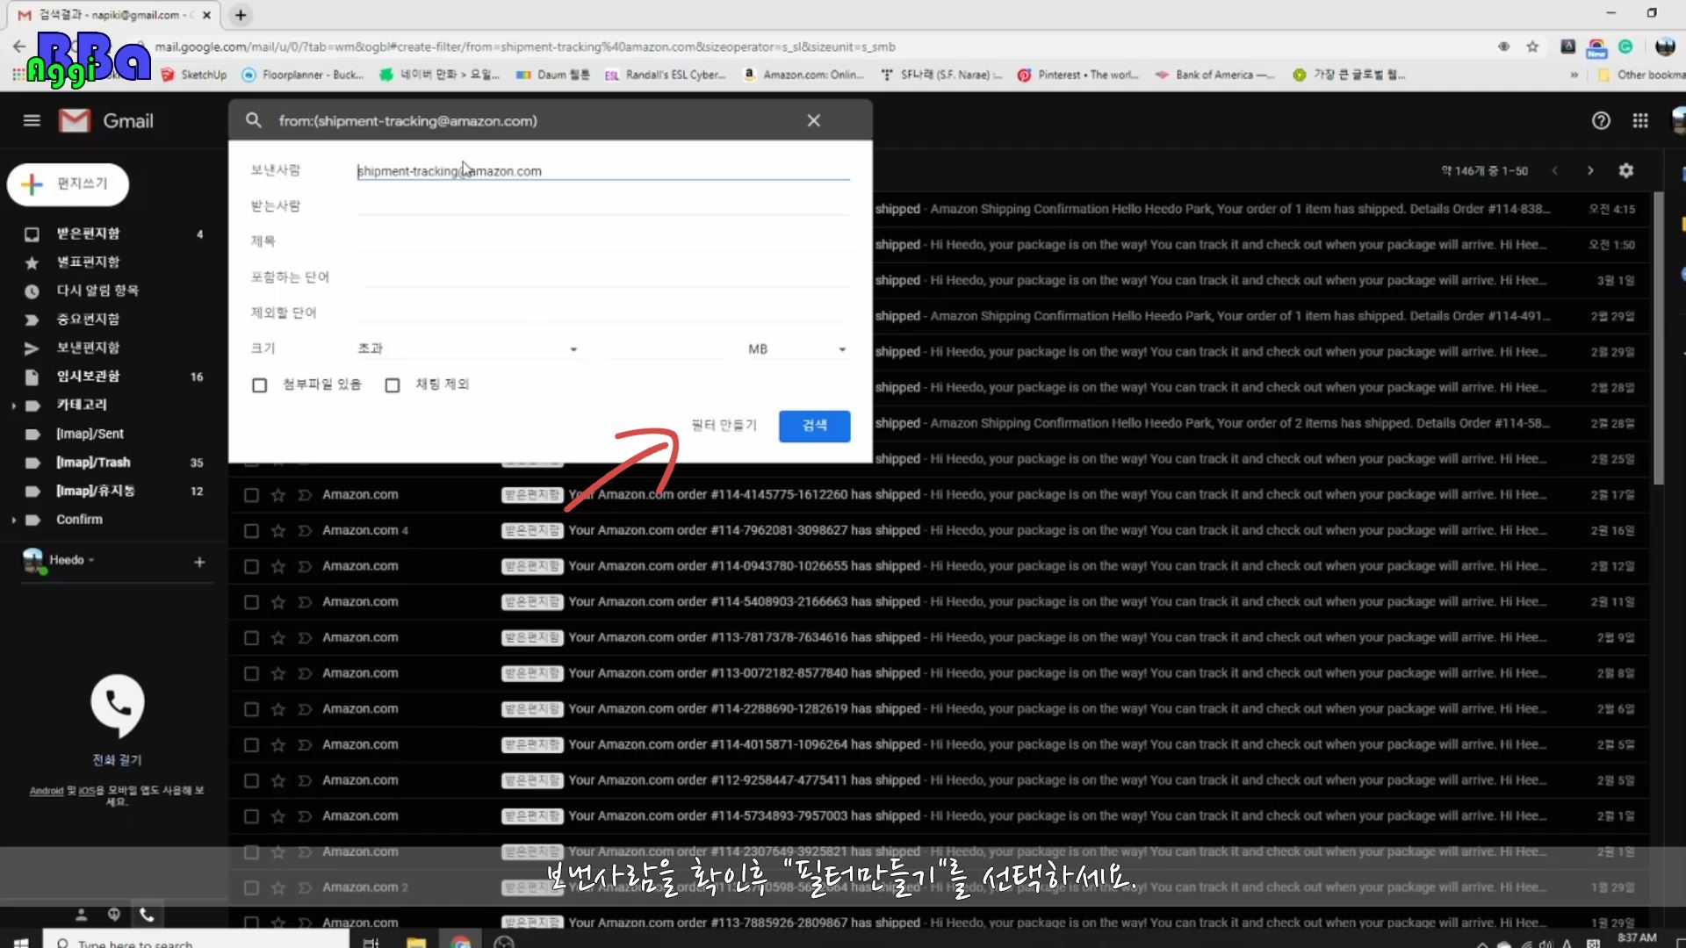The width and height of the screenshot is (1686, 948).
Task: Open the settings gear icon
Action: pyautogui.click(x=1625, y=170)
